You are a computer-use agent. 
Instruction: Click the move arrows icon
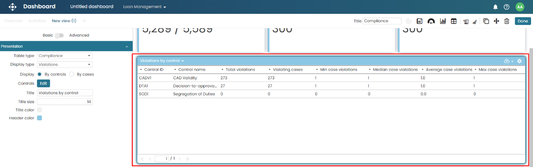click(496, 21)
